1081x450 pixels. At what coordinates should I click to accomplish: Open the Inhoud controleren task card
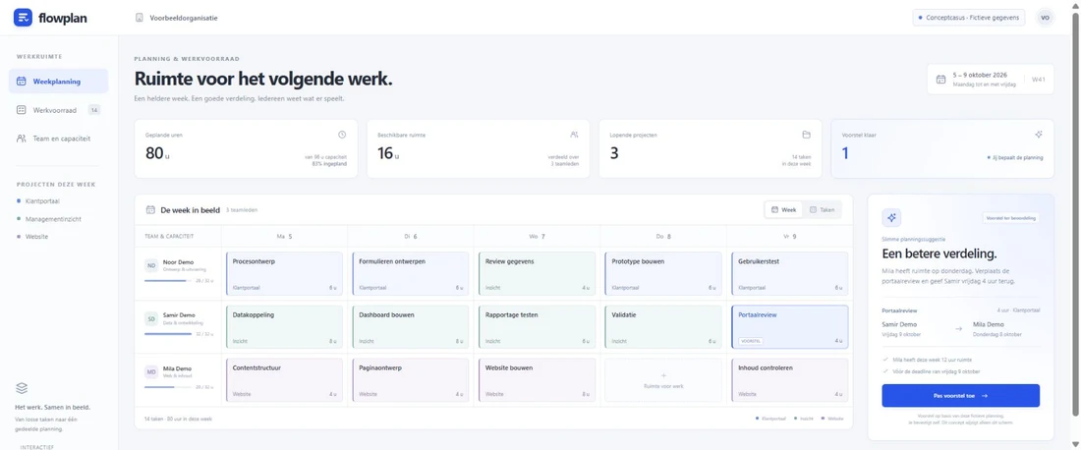coord(790,379)
